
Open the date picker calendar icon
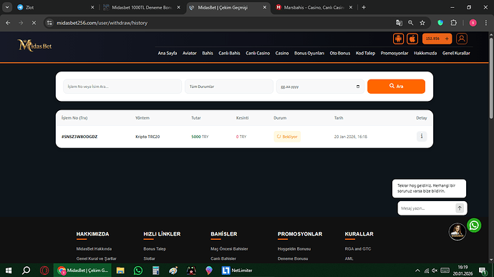(358, 87)
